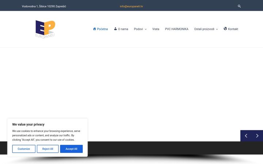Go to previous slide arrow
This screenshot has width=263, height=164.
tap(246, 136)
